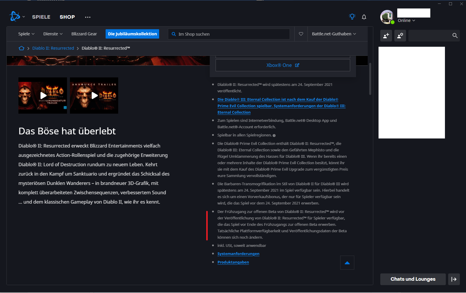This screenshot has width=466, height=293.
Task: Expand the Battle.net logo dropdown arrow
Action: coord(24,17)
